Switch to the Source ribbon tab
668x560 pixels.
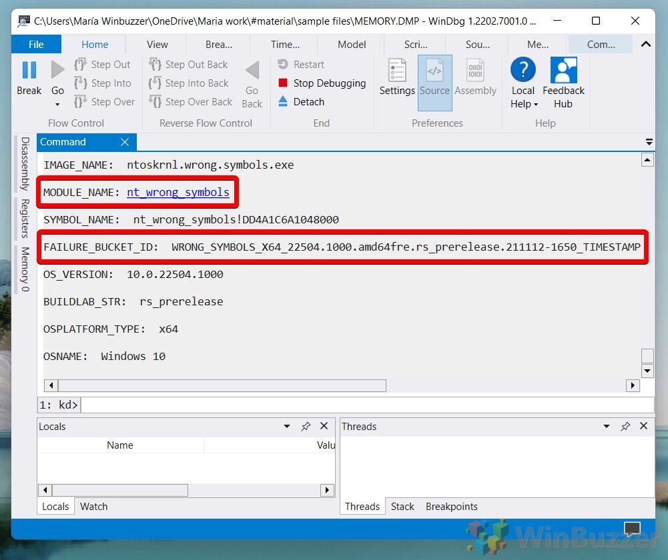tap(478, 44)
